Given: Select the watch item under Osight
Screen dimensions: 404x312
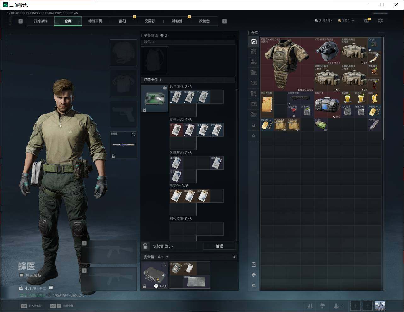Looking at the screenshot, I should 374,58.
